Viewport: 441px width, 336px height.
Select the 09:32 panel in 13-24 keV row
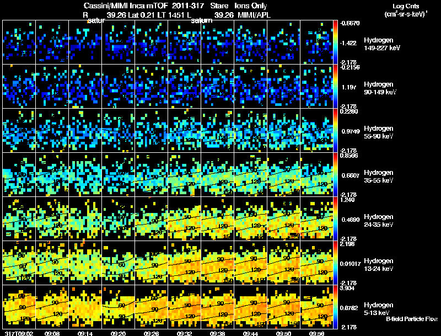[x=185, y=263]
